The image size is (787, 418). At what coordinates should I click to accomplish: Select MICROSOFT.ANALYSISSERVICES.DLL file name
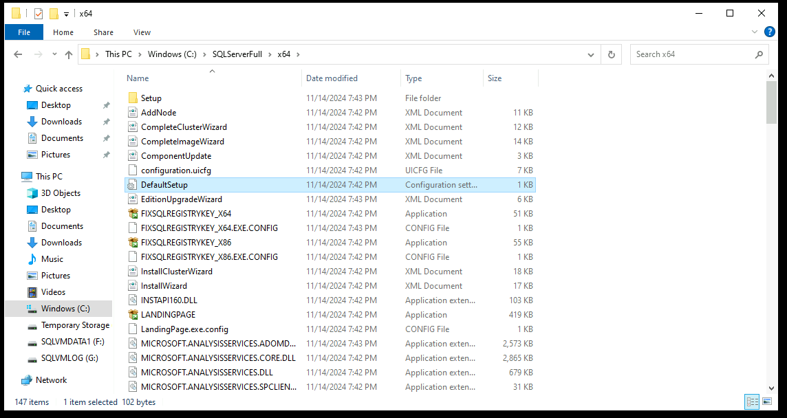click(207, 373)
